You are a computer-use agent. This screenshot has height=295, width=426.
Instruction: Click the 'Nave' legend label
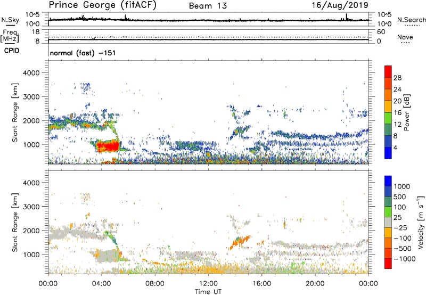coord(405,37)
